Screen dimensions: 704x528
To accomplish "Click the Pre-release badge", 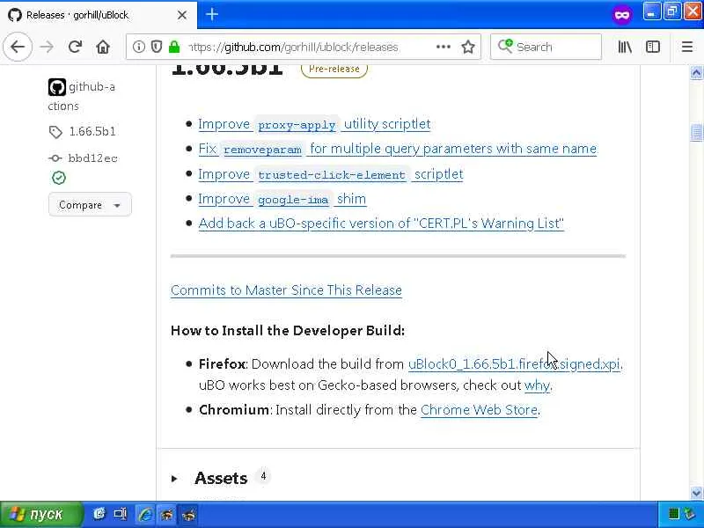I will pyautogui.click(x=334, y=70).
